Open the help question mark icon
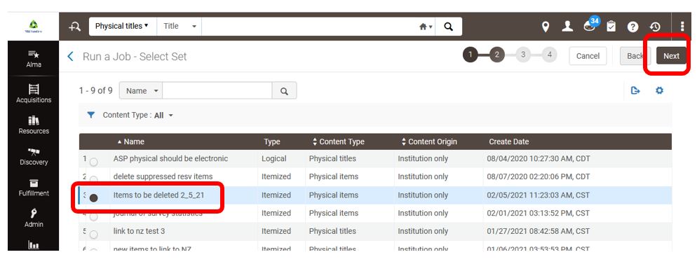This screenshot has width=697, height=264. tap(632, 27)
